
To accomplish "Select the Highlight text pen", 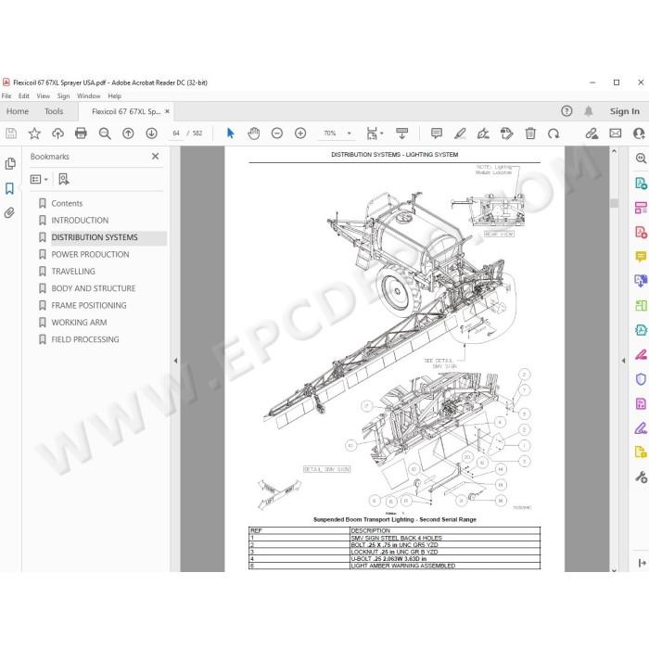I will 460,134.
